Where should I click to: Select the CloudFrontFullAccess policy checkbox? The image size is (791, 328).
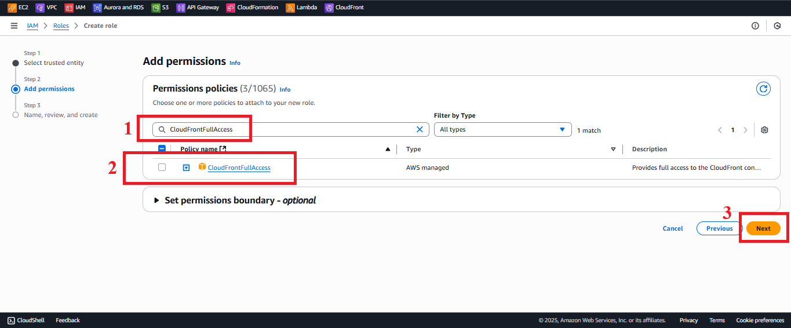click(162, 167)
